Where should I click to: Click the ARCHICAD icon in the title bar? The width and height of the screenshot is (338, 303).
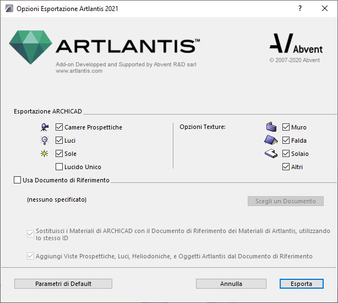point(9,9)
